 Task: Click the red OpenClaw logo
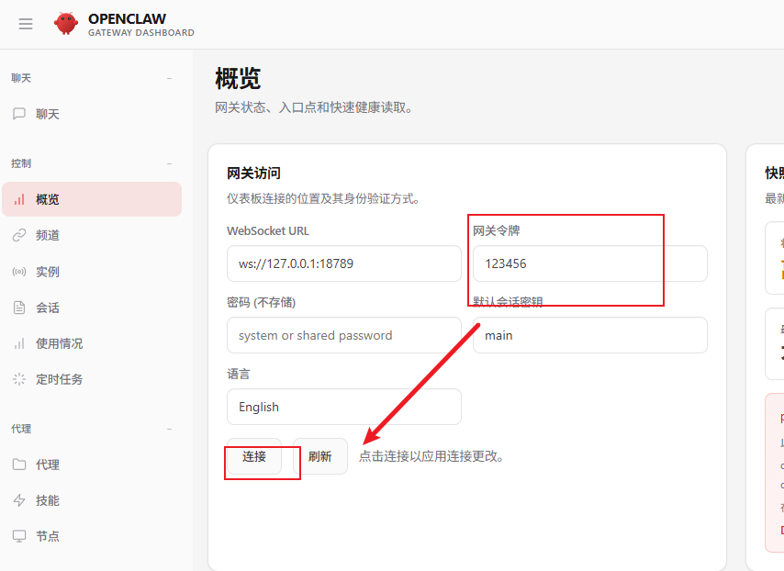coord(66,24)
